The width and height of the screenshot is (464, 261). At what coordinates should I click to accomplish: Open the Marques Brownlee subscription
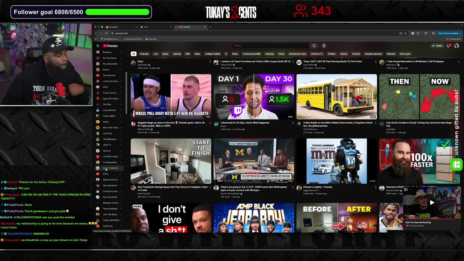pyautogui.click(x=109, y=180)
